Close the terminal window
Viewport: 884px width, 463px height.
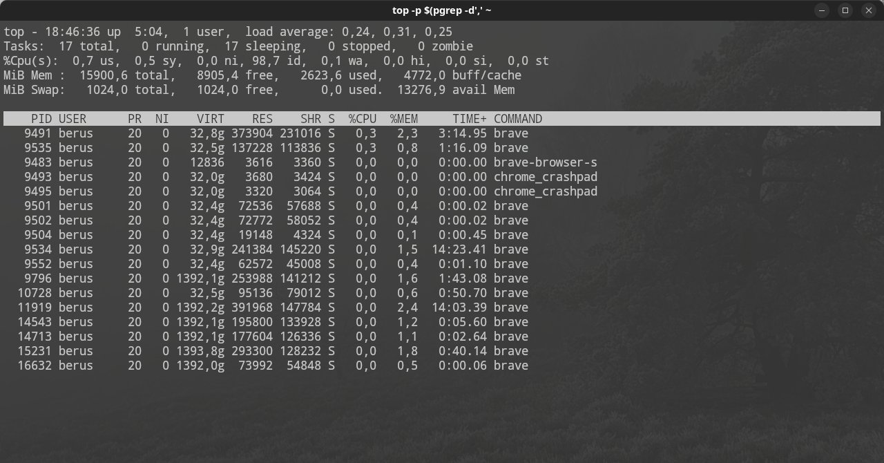[x=867, y=10]
